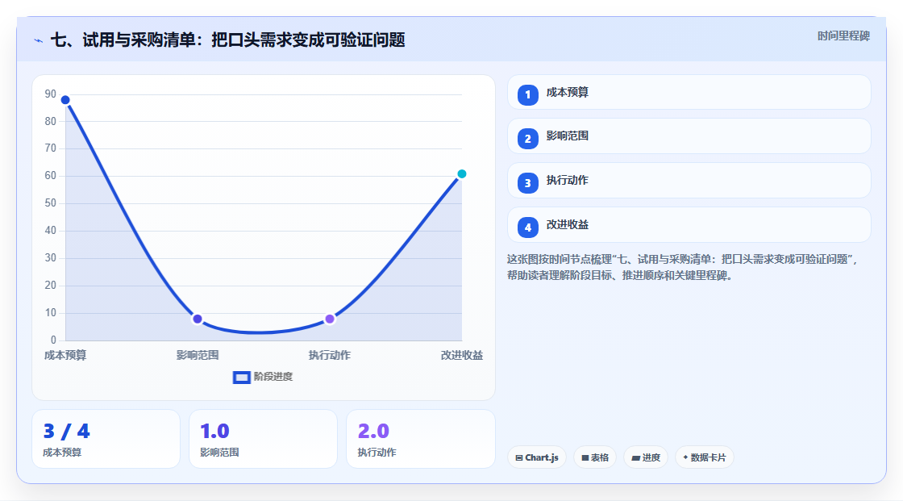The image size is (903, 501).
Task: Click the 阶段进度 legend label
Action: pyautogui.click(x=273, y=377)
